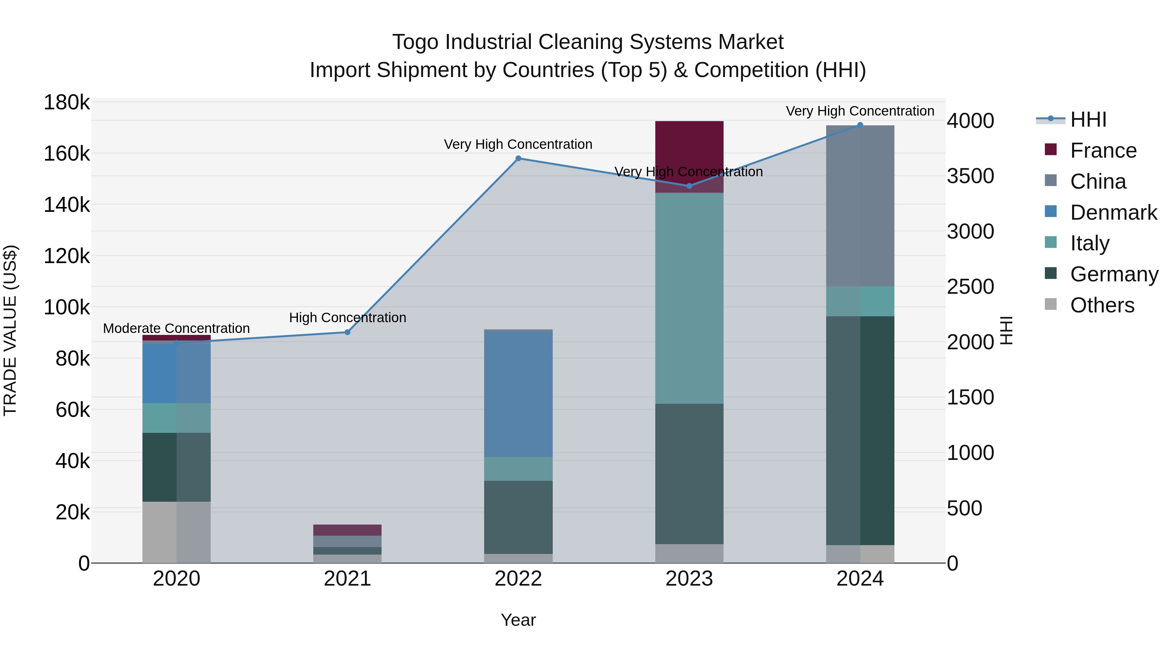Click the Italy segment of 2024 bar
This screenshot has width=1176, height=661.
tap(860, 302)
